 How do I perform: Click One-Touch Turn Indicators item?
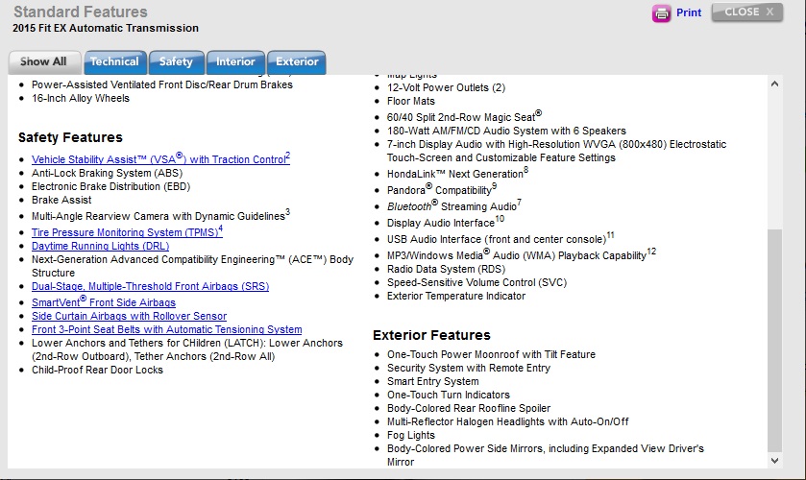[449, 395]
